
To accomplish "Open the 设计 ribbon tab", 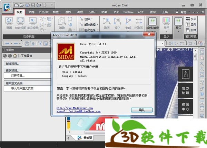I will pos(140,12).
